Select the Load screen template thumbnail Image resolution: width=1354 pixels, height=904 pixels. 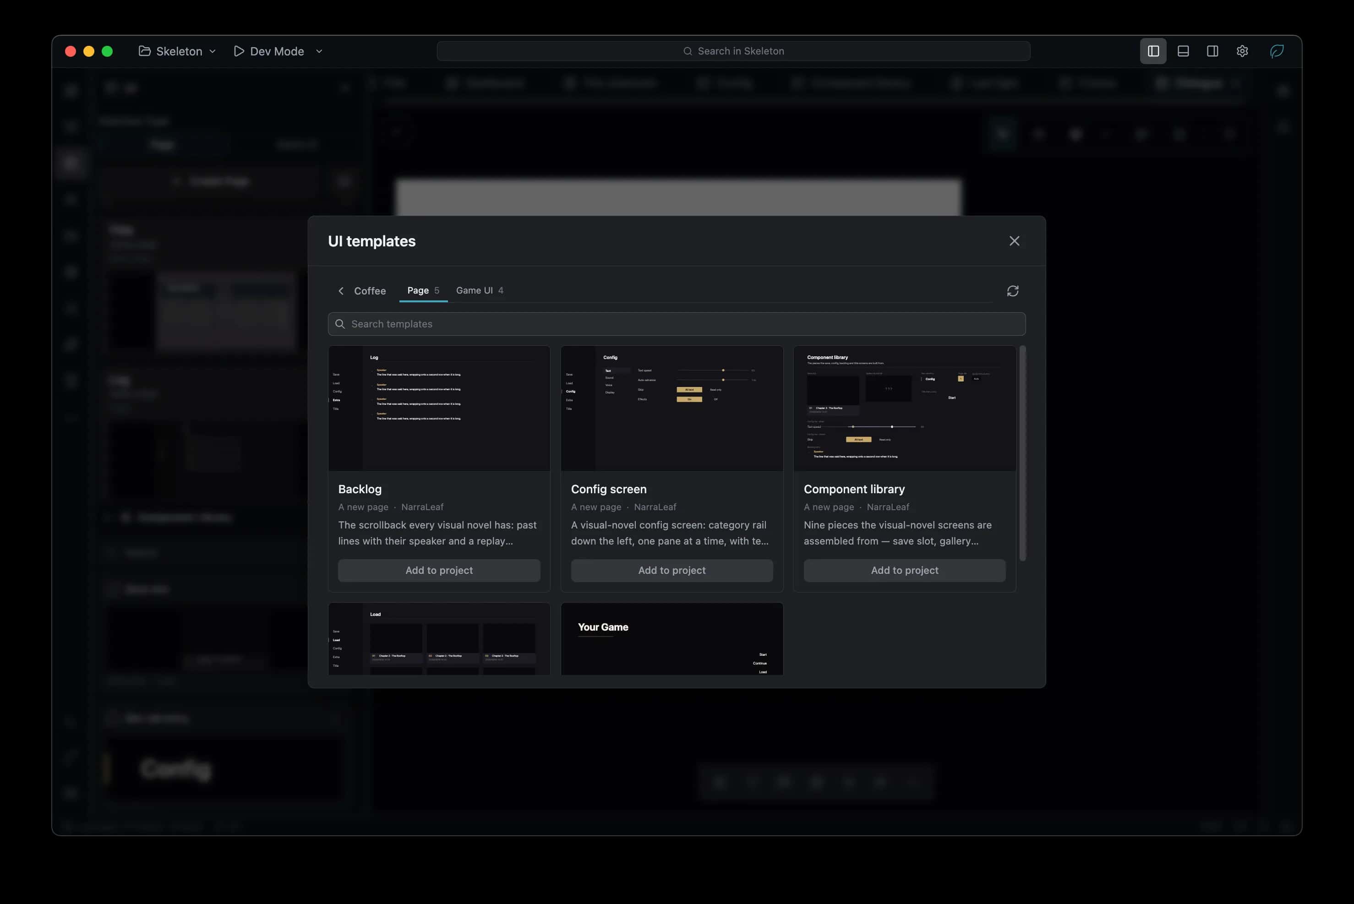coord(439,639)
